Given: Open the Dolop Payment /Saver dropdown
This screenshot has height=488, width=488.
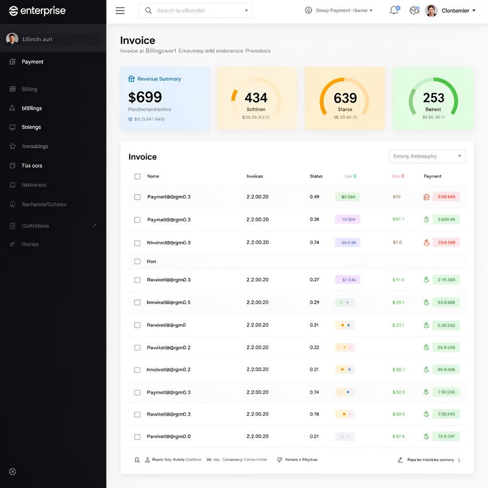Looking at the screenshot, I should [x=344, y=10].
